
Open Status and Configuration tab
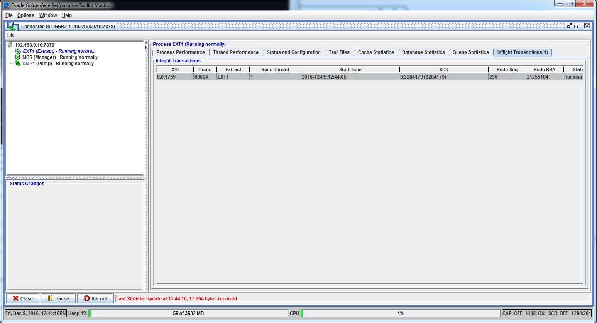point(294,52)
